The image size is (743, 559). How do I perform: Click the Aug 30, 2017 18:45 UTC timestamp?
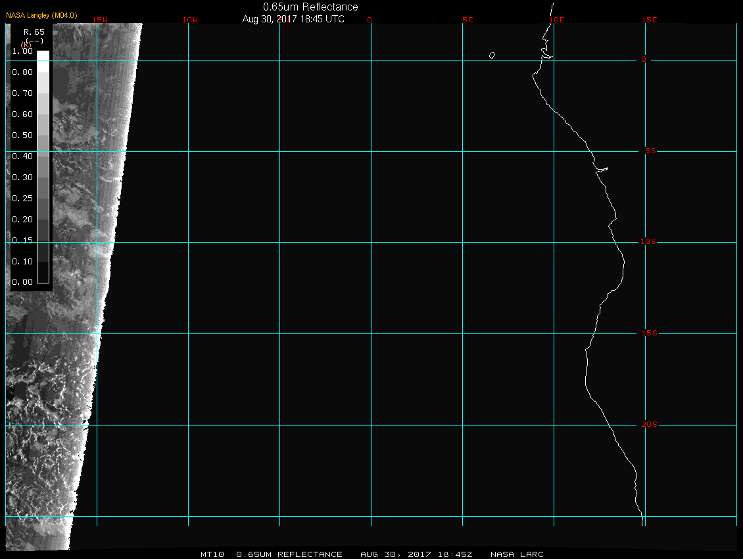293,19
